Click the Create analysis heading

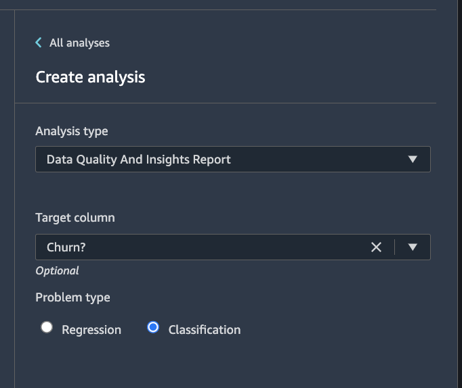90,77
